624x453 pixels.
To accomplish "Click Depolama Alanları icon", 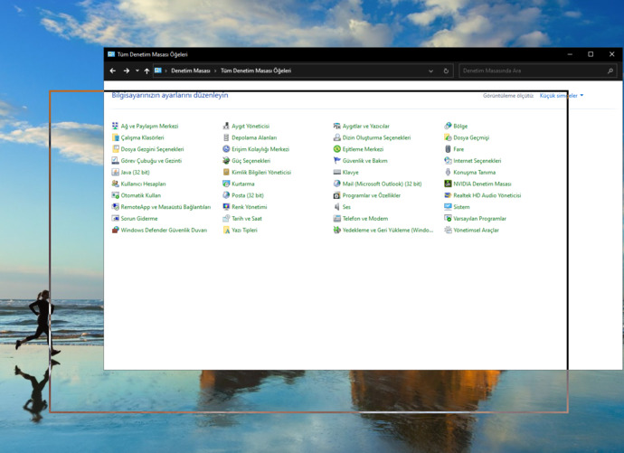I will pyautogui.click(x=226, y=137).
